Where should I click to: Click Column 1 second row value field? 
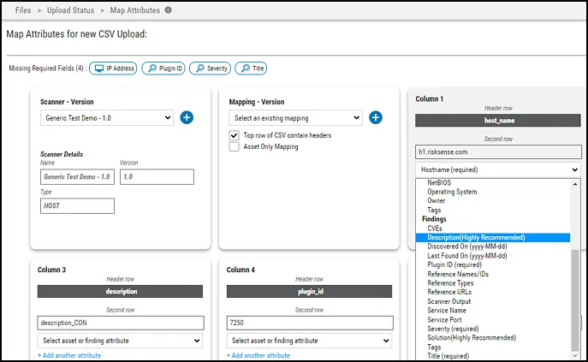tap(498, 152)
